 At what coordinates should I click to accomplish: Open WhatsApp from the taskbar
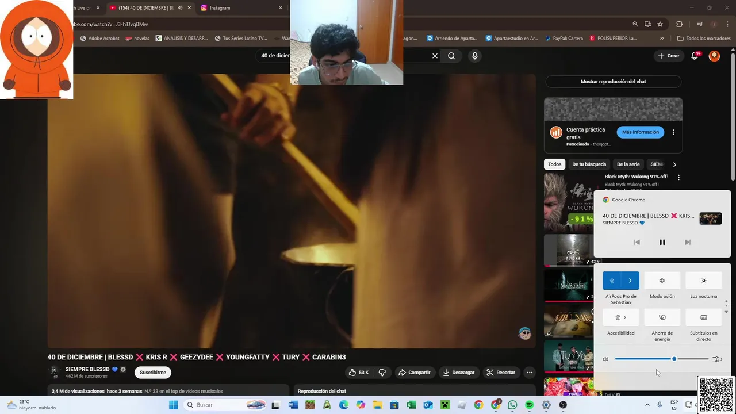click(512, 405)
